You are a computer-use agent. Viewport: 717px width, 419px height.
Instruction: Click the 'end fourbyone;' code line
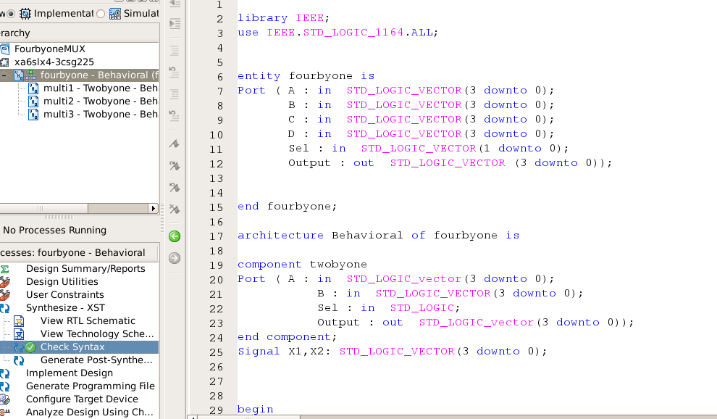click(288, 207)
